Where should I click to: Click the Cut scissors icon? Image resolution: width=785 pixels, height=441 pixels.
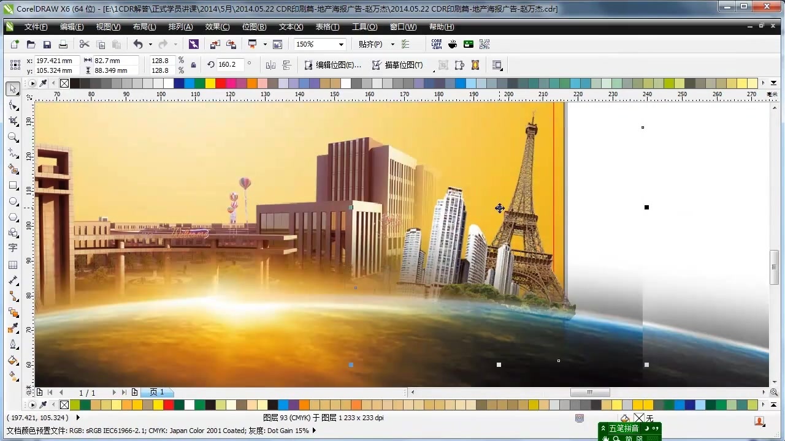pyautogui.click(x=85, y=44)
